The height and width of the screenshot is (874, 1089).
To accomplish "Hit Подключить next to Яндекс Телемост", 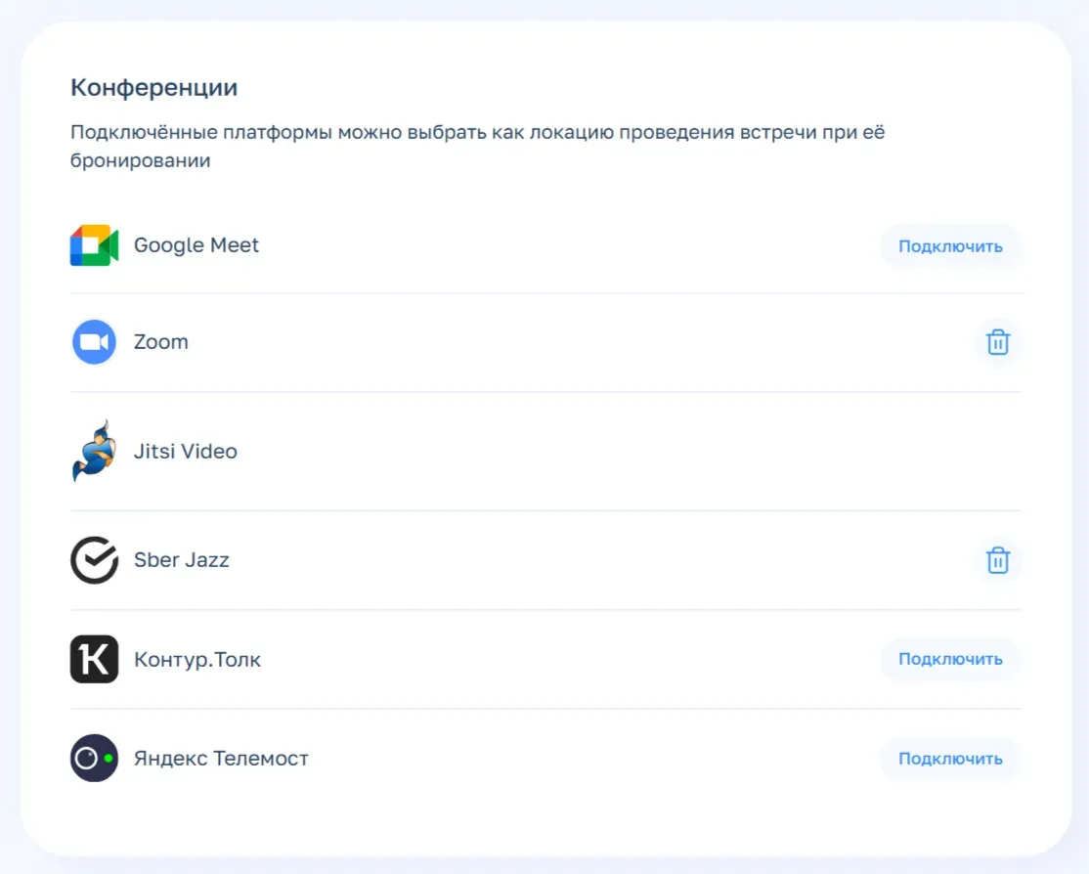I will [950, 758].
